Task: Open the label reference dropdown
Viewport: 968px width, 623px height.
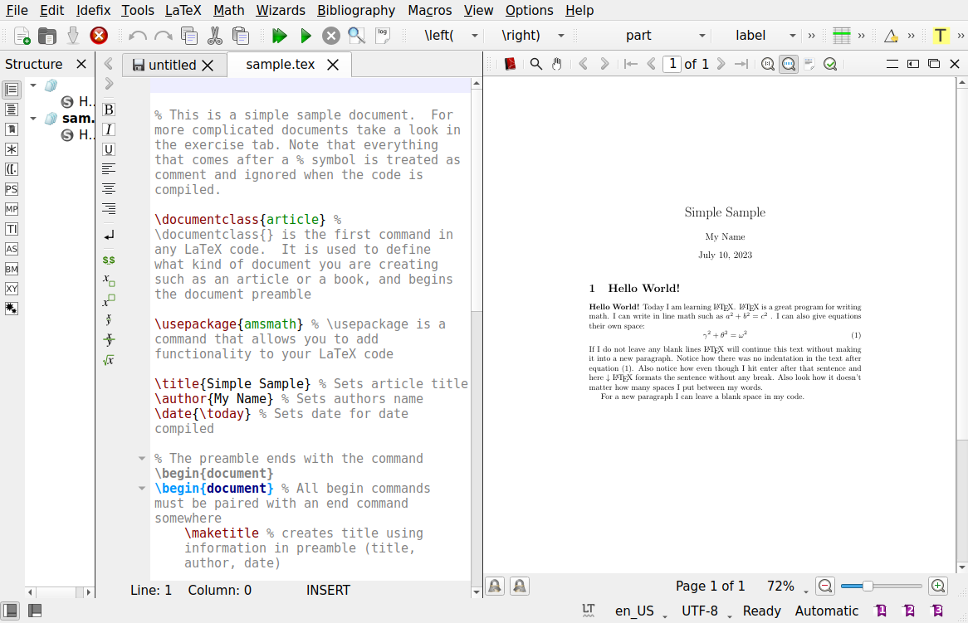Action: [793, 36]
